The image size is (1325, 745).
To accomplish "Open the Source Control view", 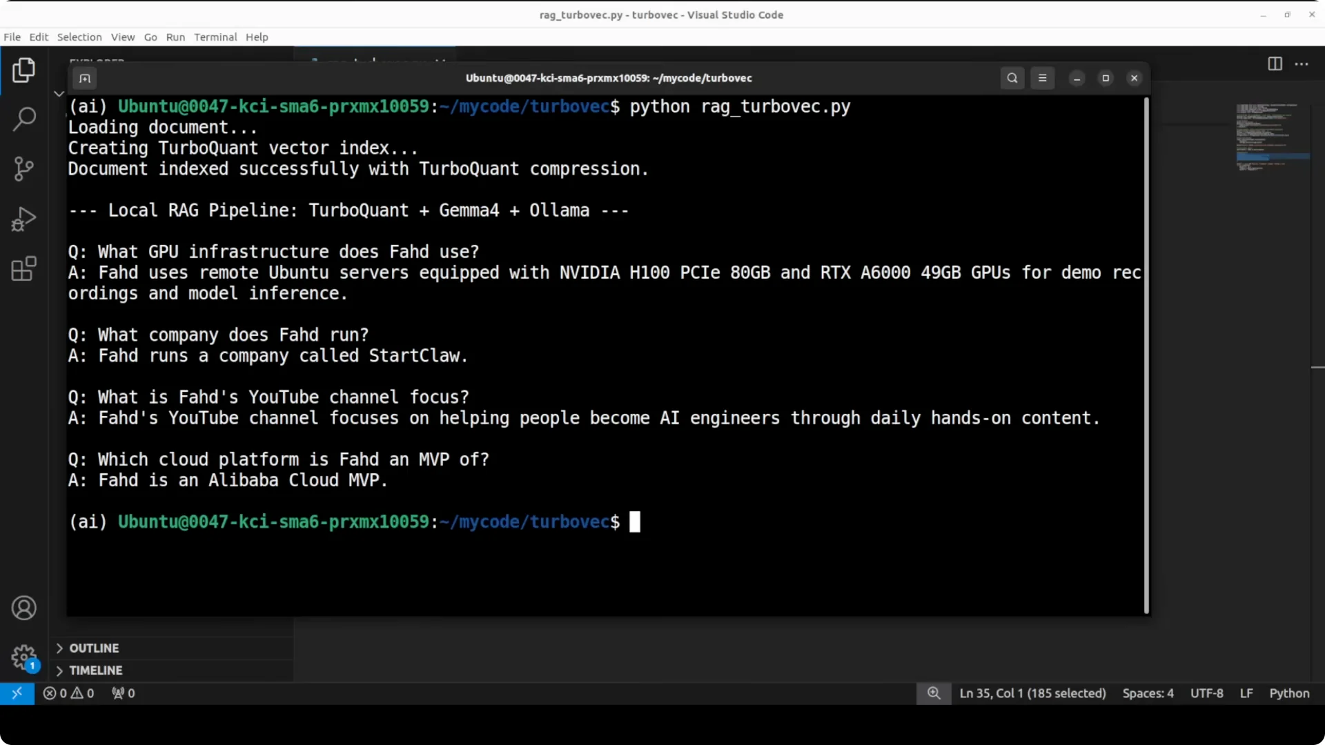I will 23,168.
